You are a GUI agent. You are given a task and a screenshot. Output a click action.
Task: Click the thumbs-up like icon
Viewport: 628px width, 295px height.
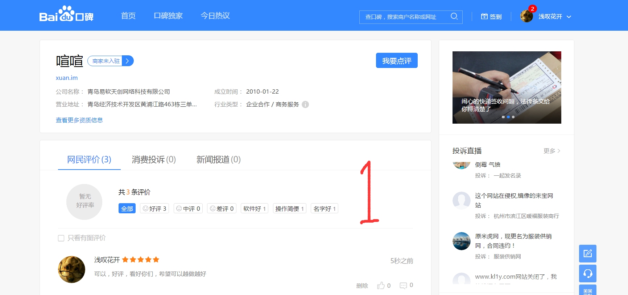coord(381,286)
